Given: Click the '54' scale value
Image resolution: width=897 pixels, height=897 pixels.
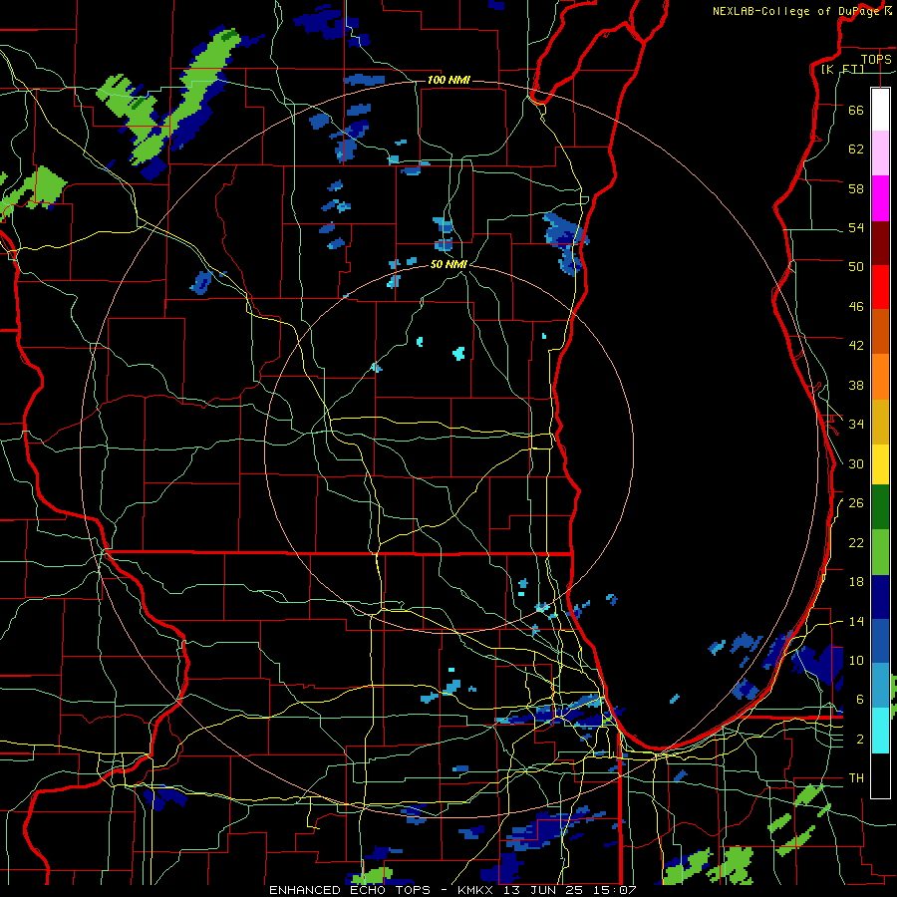Looking at the screenshot, I should 856,227.
